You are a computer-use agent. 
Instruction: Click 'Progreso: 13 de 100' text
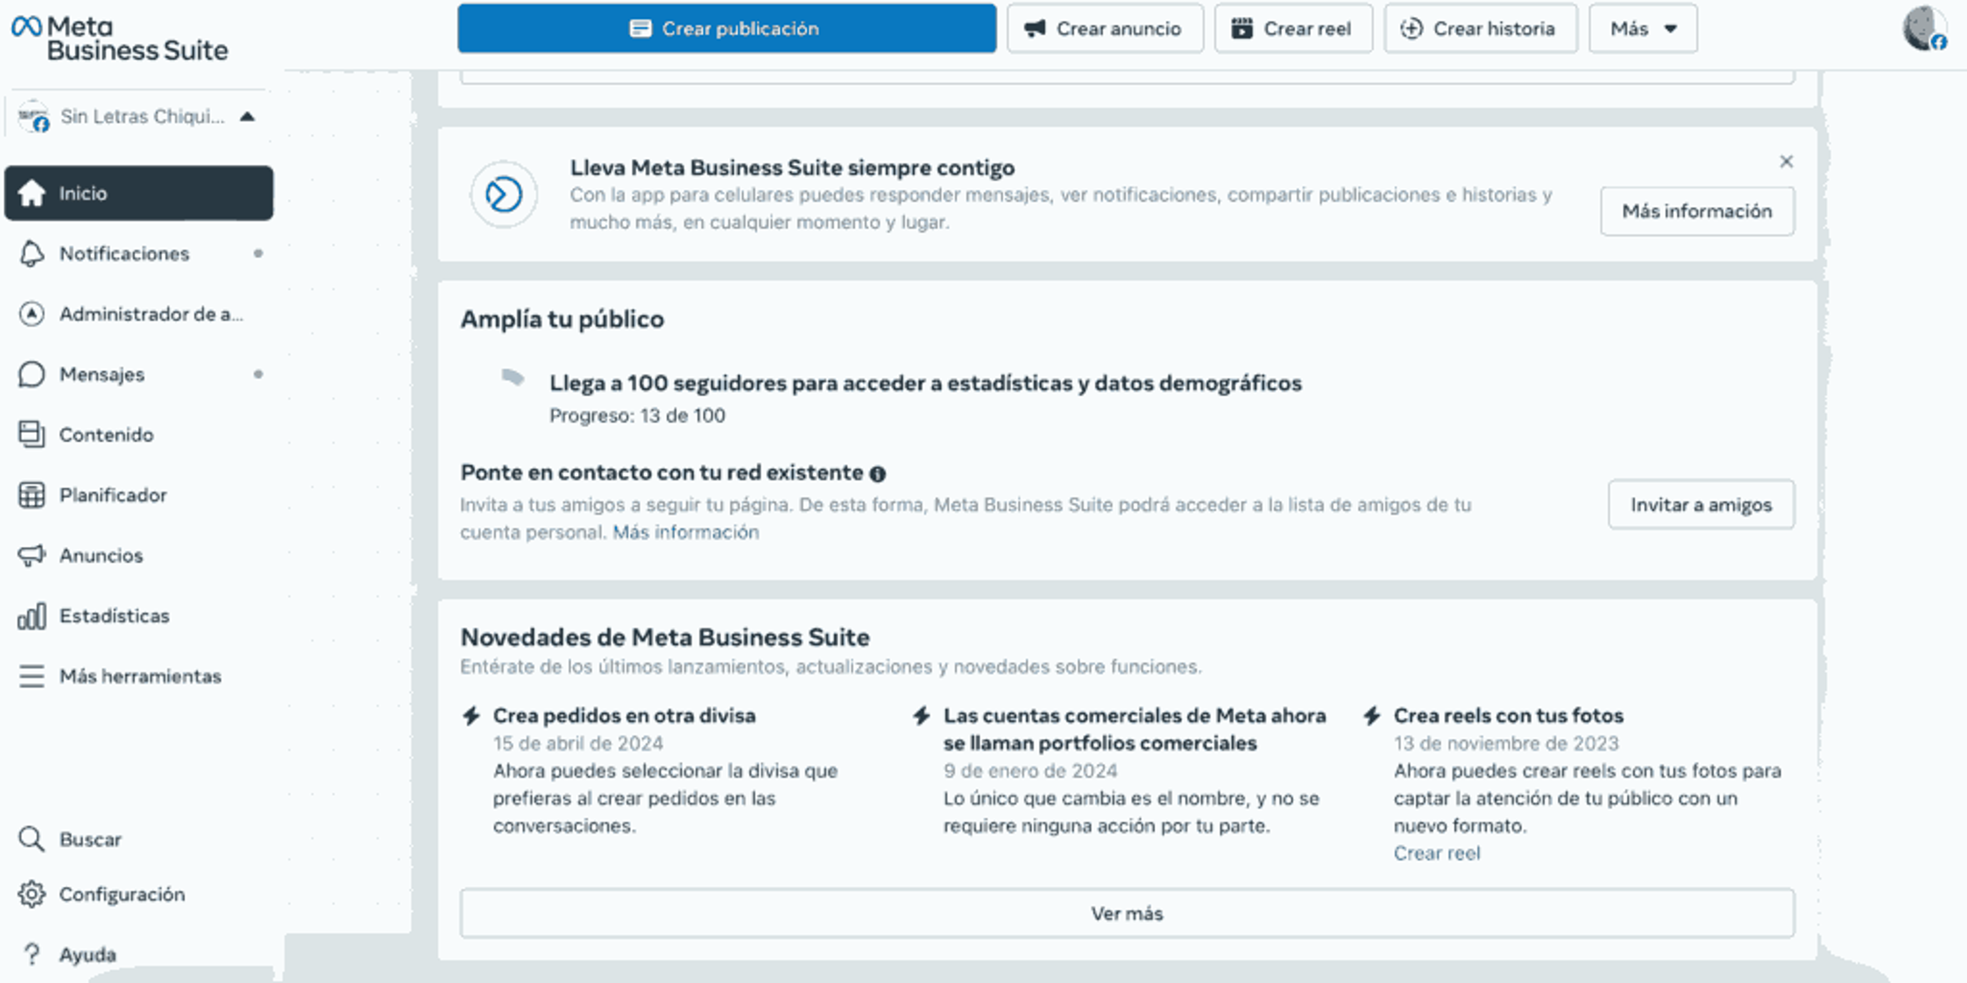(637, 416)
